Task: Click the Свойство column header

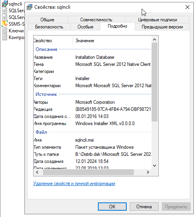Action: tap(53, 41)
